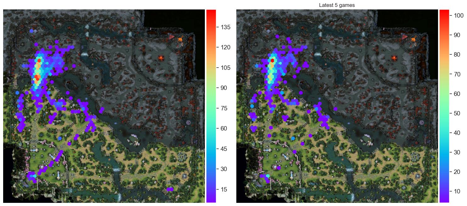Click the orange fountain icon in left map's corner
467x206 pixels.
pos(180,39)
